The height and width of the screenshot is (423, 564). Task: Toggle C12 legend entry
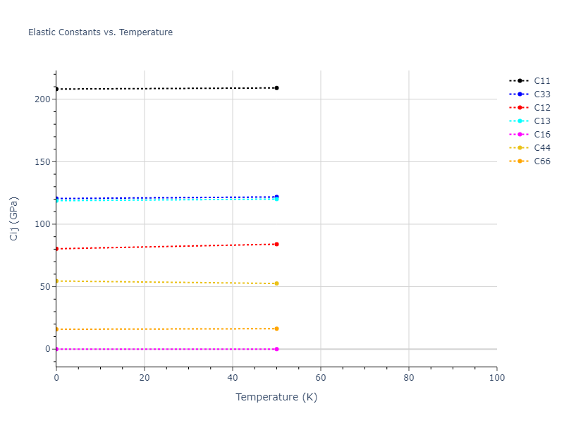[541, 108]
